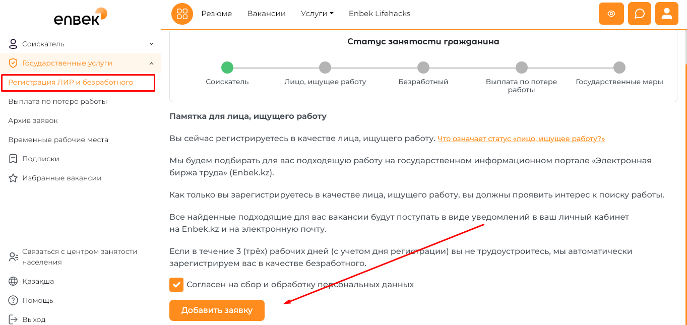Expand the Соискатель sidebar section

[151, 44]
